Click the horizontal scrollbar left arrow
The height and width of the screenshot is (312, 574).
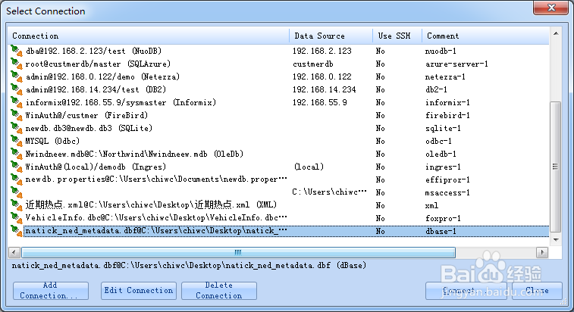(x=14, y=252)
